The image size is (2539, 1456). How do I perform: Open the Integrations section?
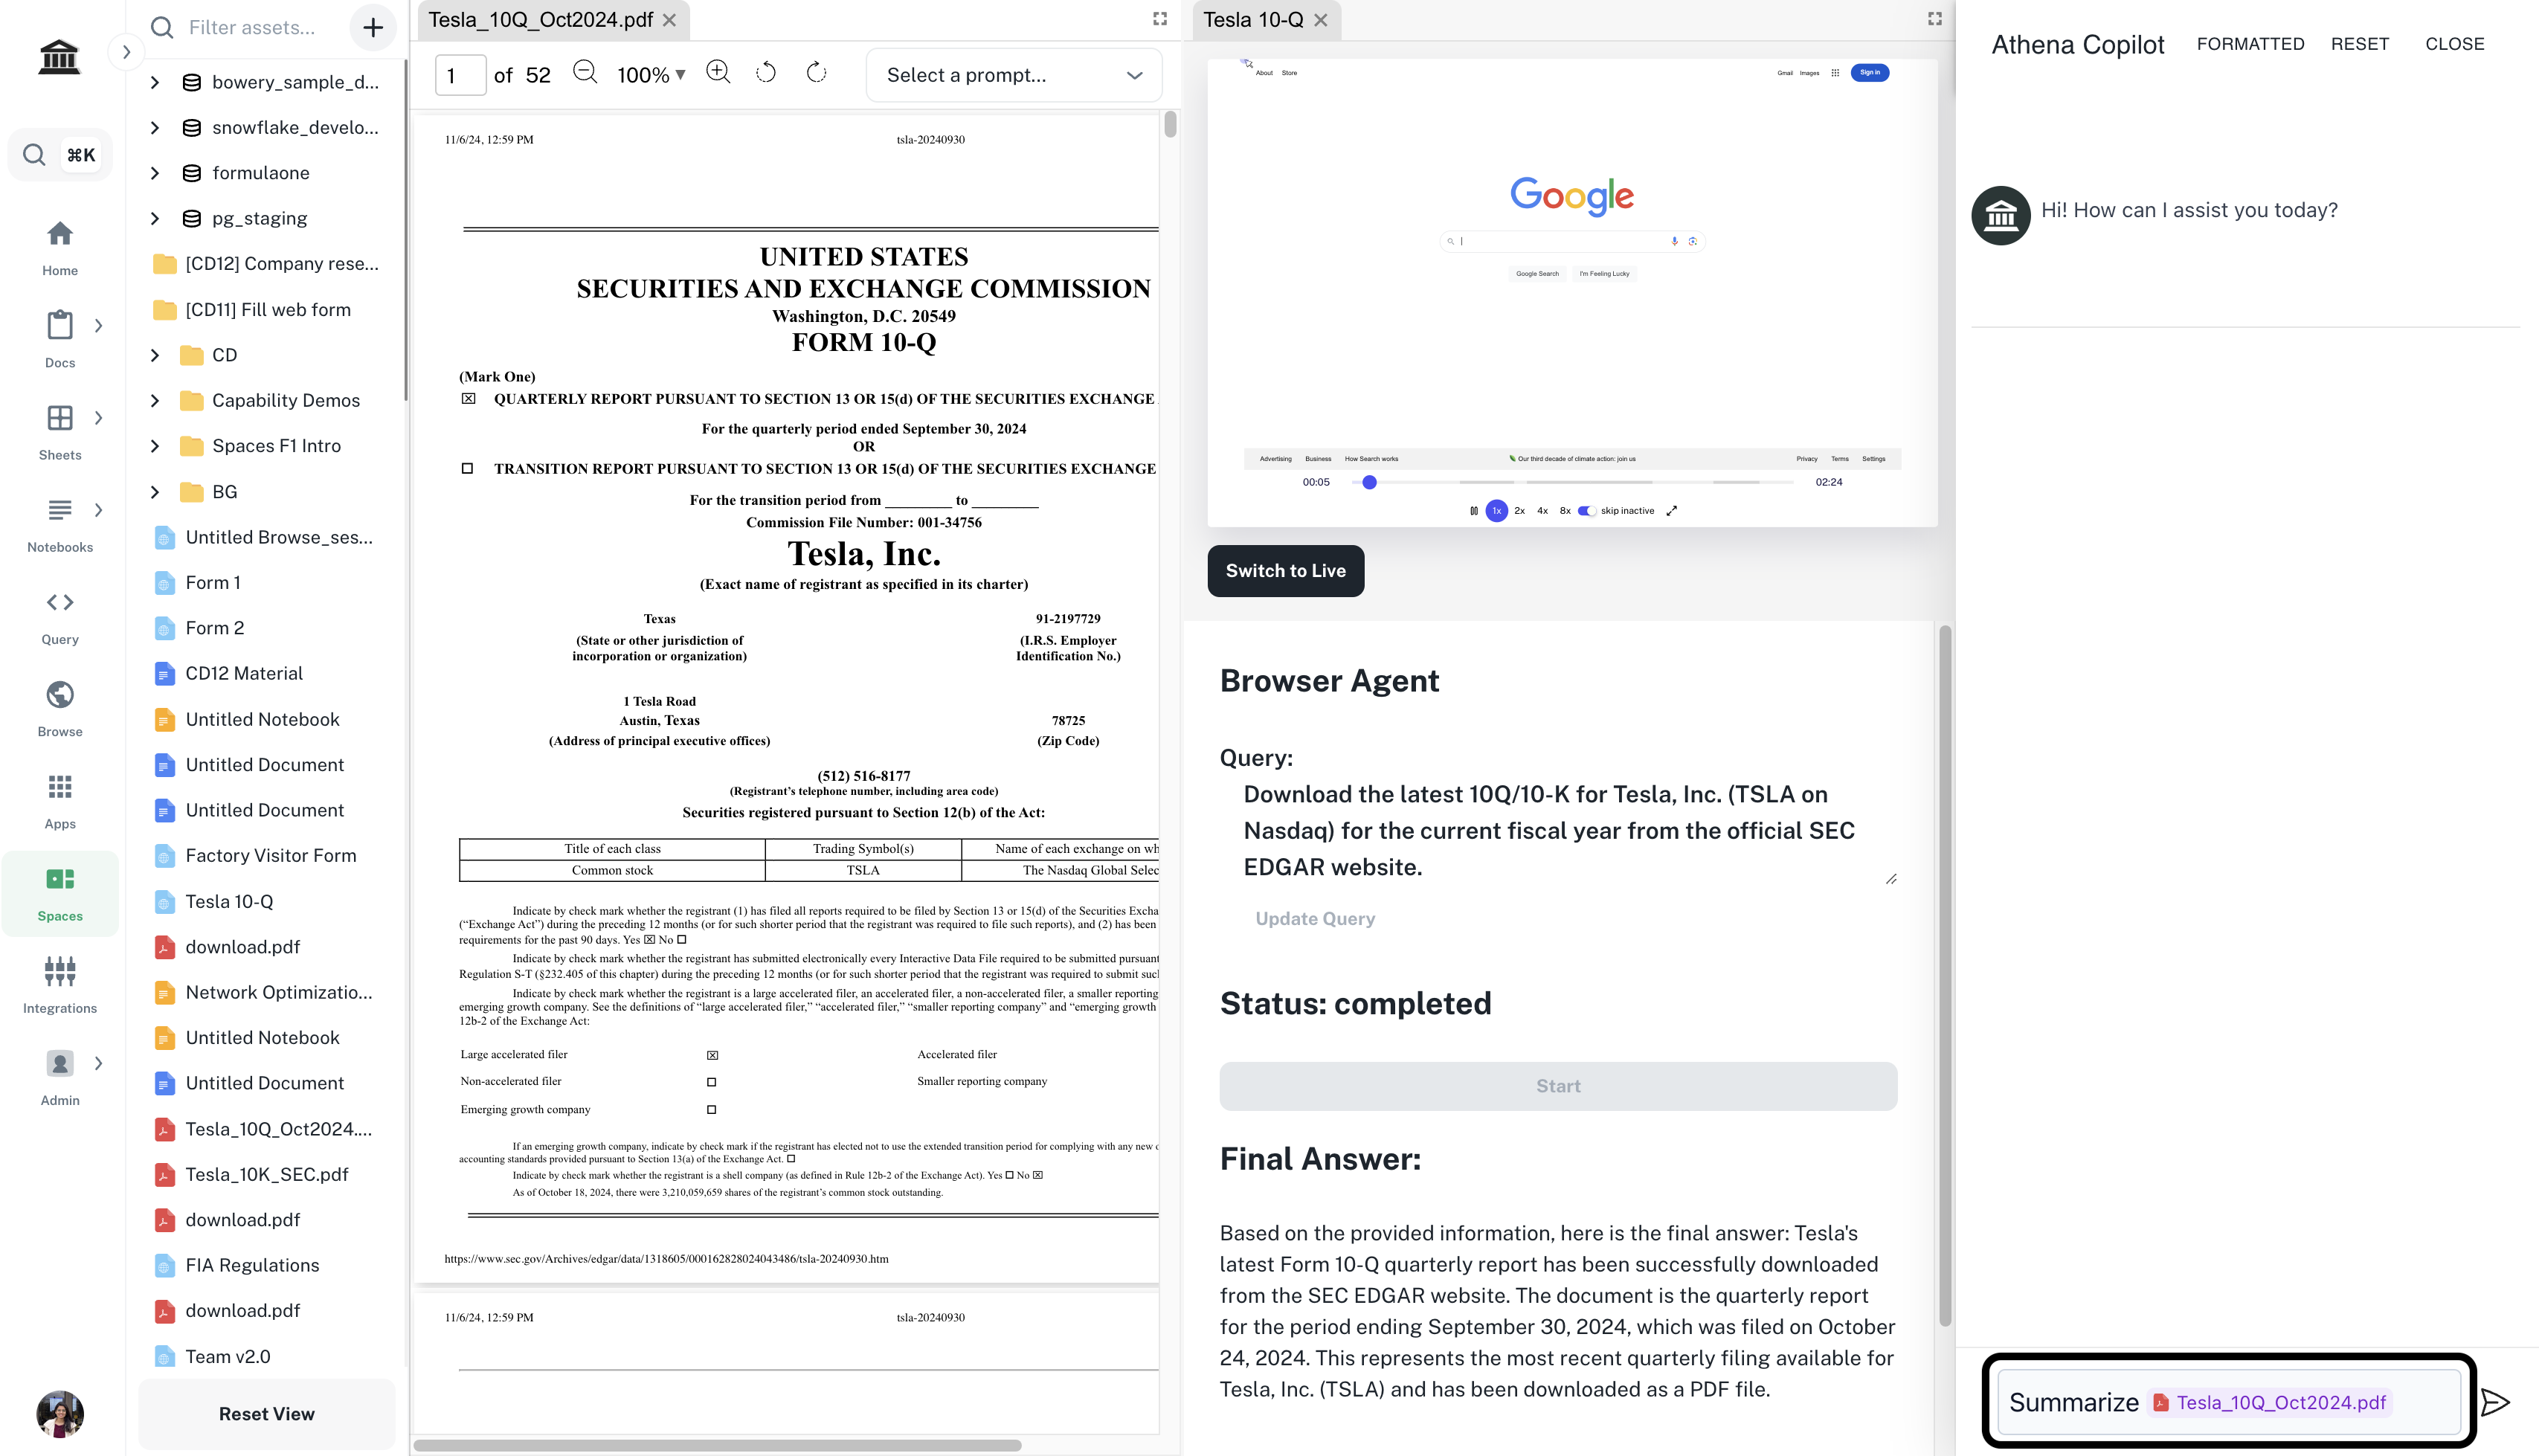tap(60, 985)
